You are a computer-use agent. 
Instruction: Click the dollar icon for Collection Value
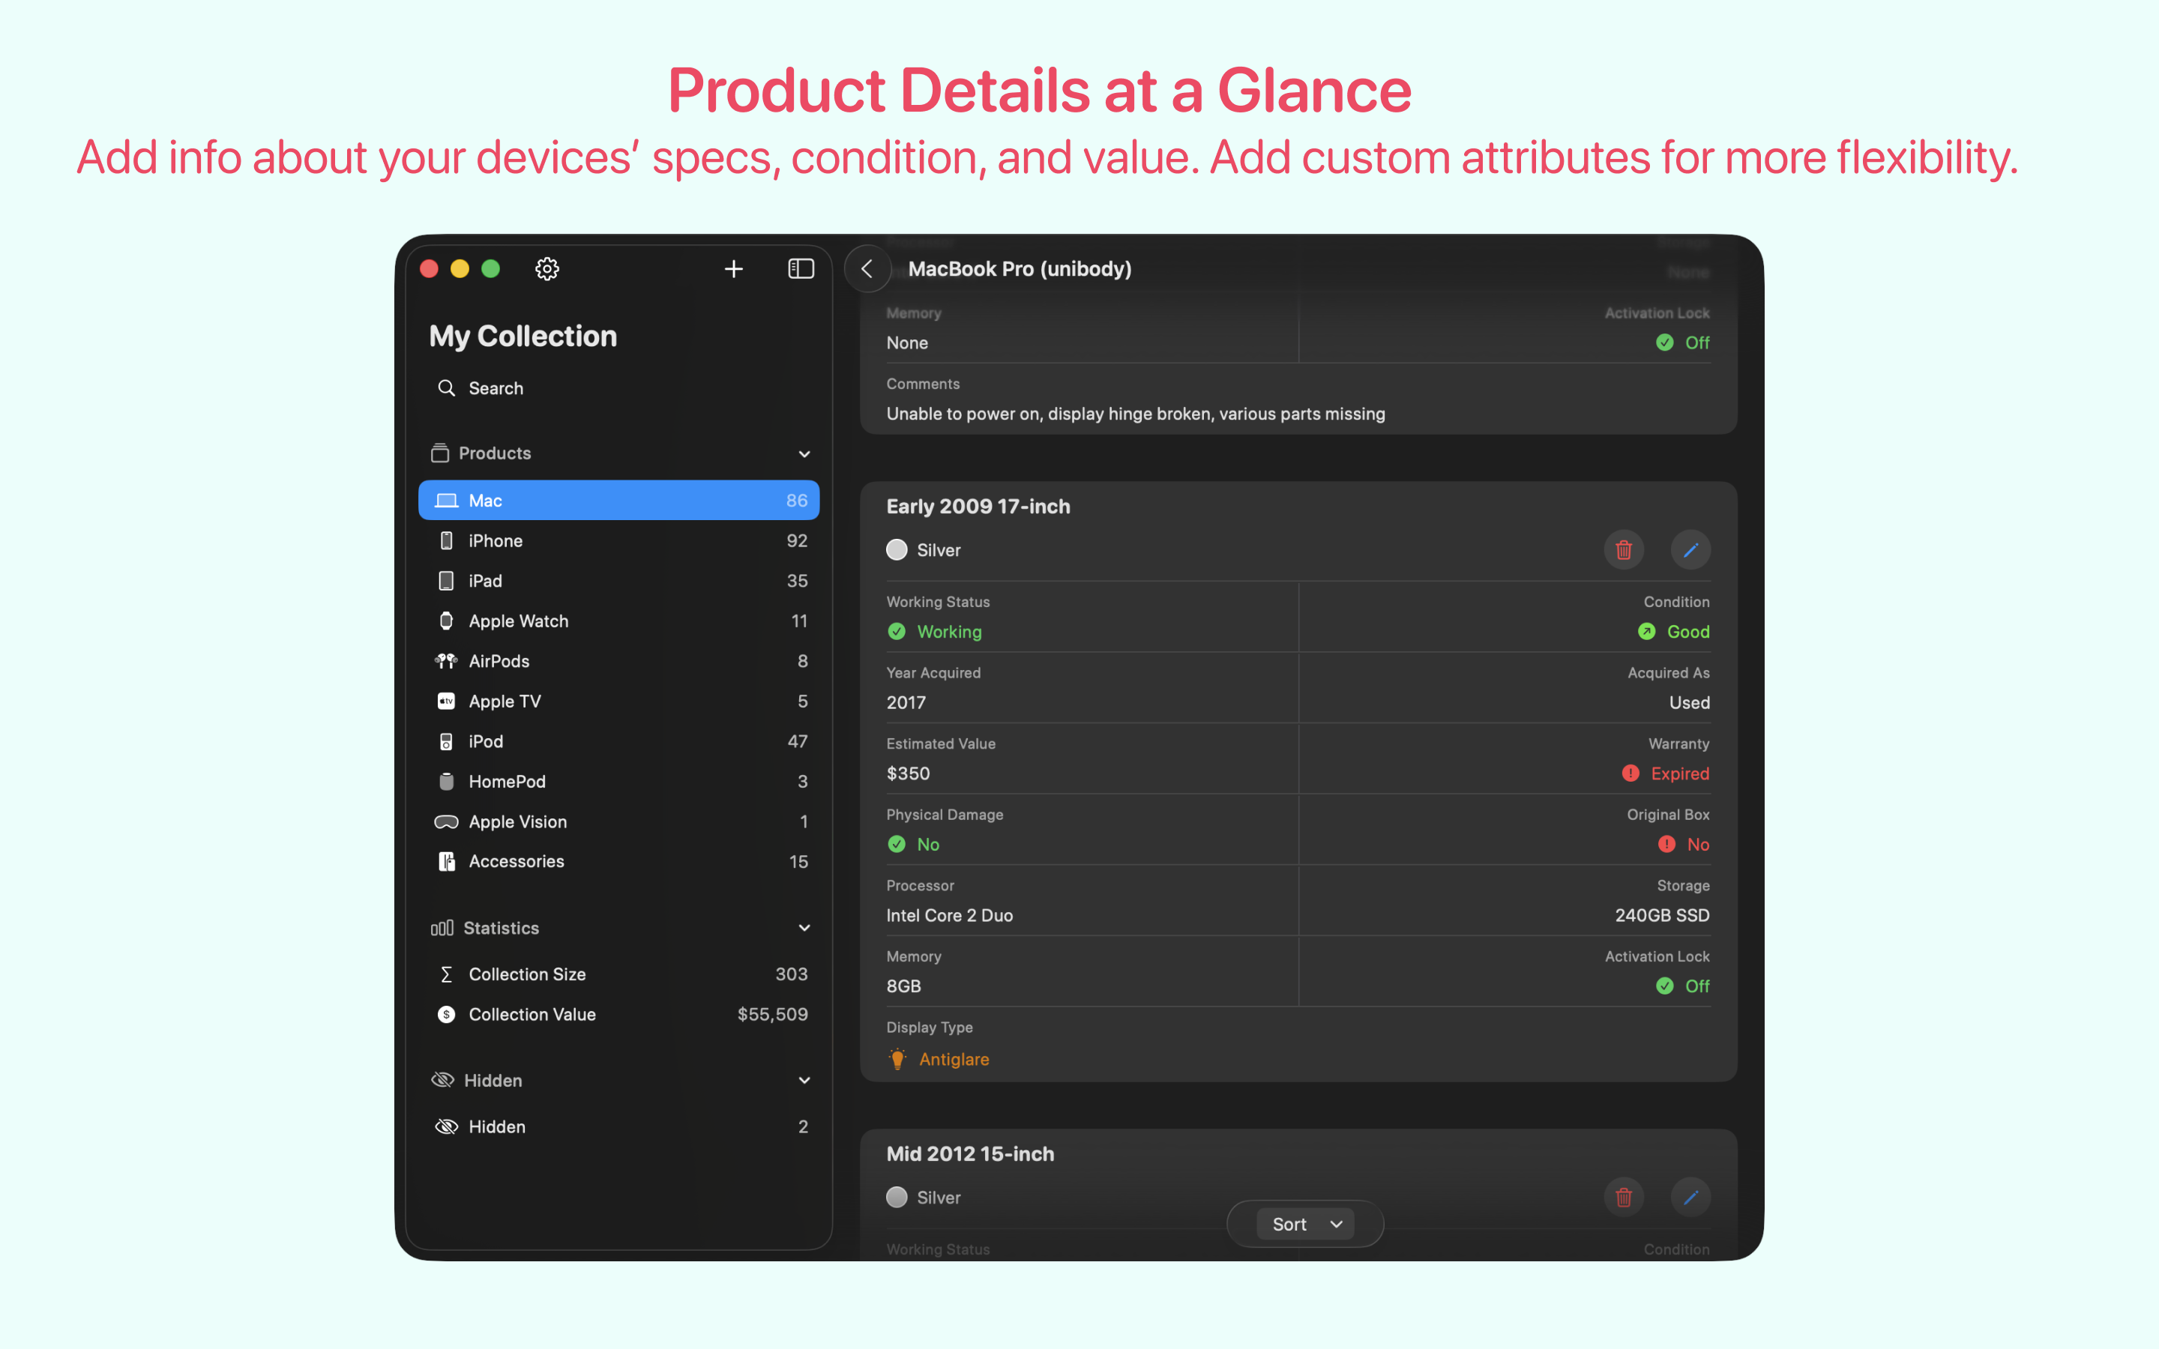(446, 1015)
